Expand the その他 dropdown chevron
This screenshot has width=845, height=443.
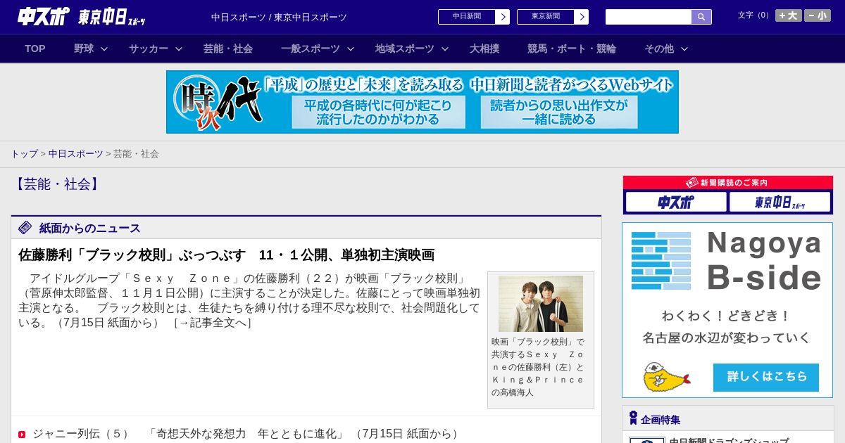point(684,49)
